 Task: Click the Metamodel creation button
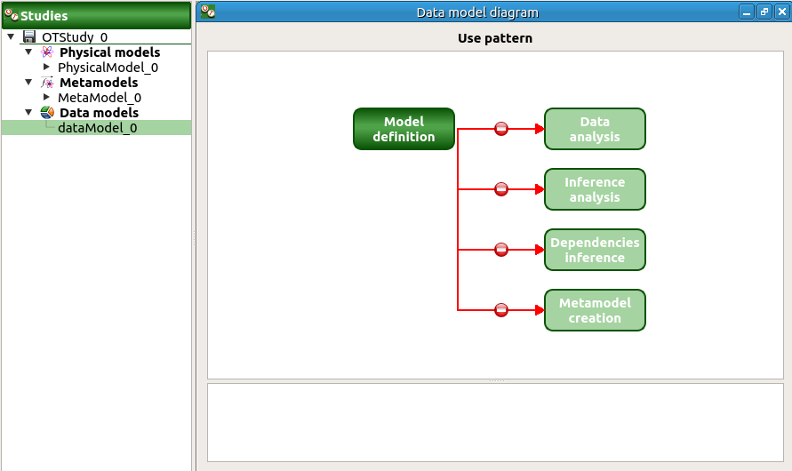click(595, 310)
